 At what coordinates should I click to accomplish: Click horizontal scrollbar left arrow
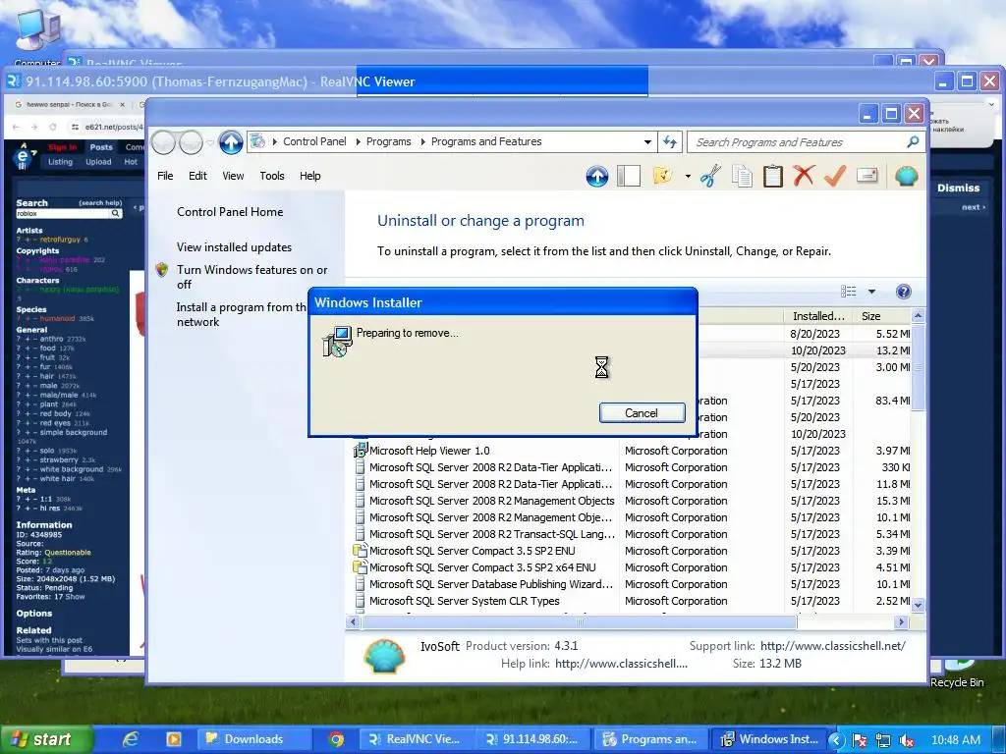(x=353, y=621)
